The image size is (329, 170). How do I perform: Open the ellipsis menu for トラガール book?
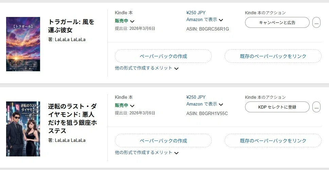pos(316,22)
